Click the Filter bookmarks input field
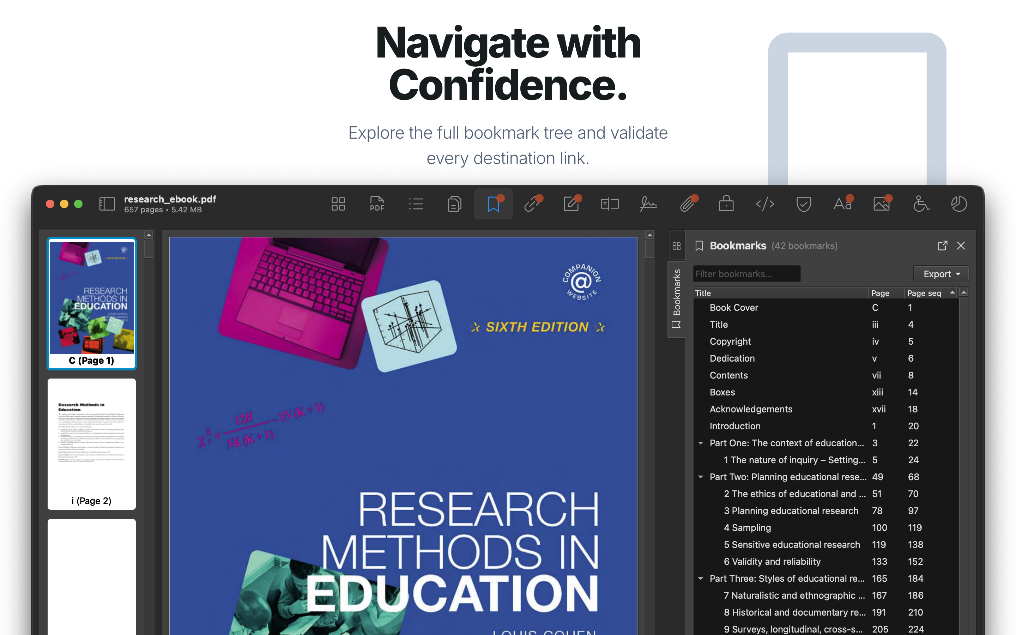 [746, 274]
